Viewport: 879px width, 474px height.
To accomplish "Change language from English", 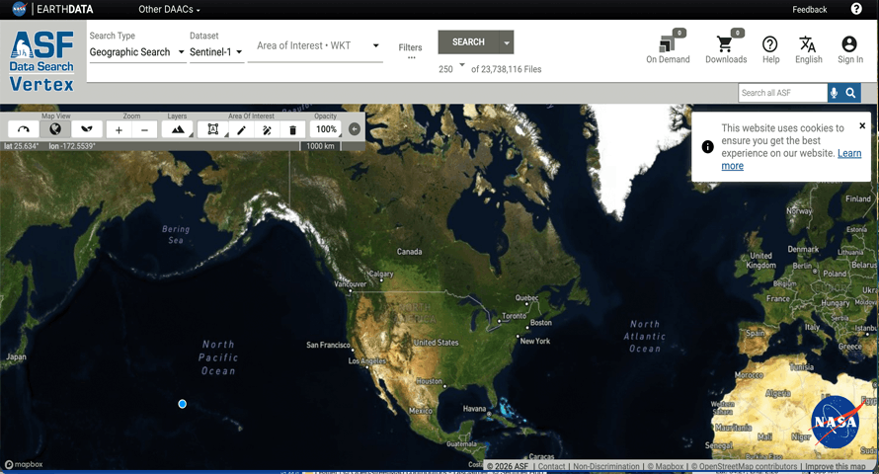I will tap(808, 49).
